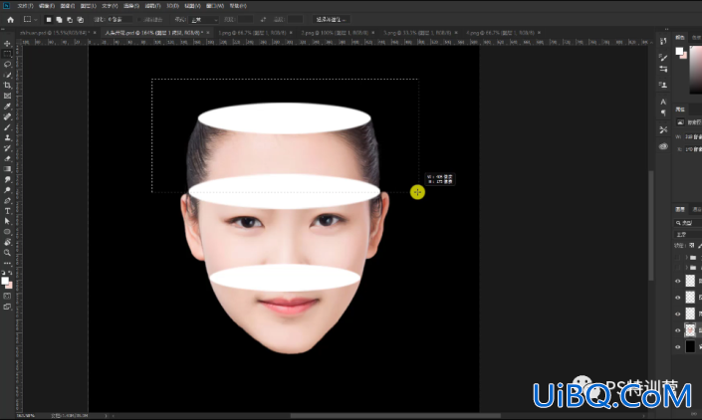Open the 图像(I) menu
702x420 pixels.
67,6
